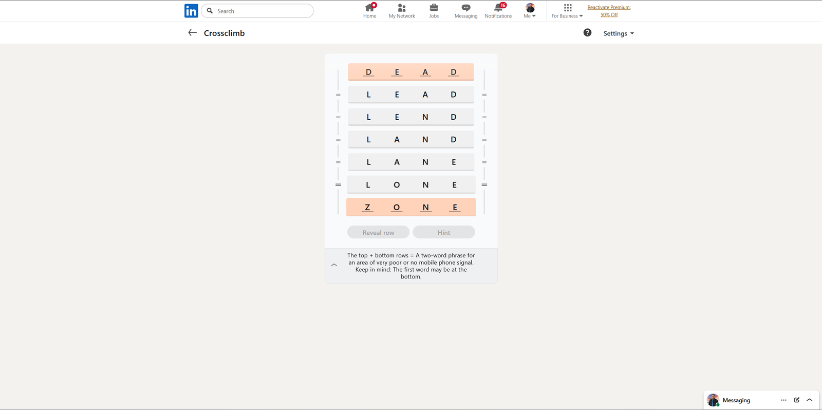
Task: Follow the Reactivate Premium 50% Off link
Action: pyautogui.click(x=609, y=11)
